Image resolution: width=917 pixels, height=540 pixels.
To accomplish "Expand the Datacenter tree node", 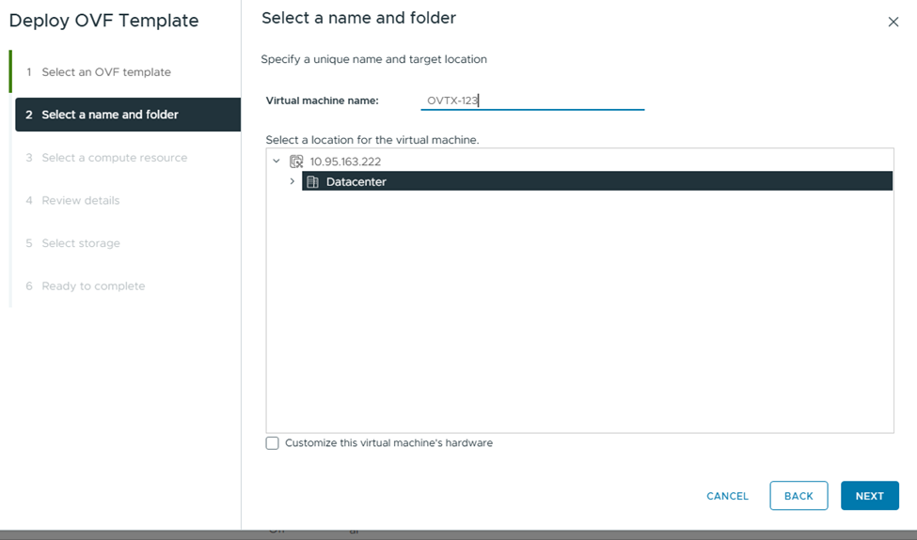I will [x=292, y=181].
